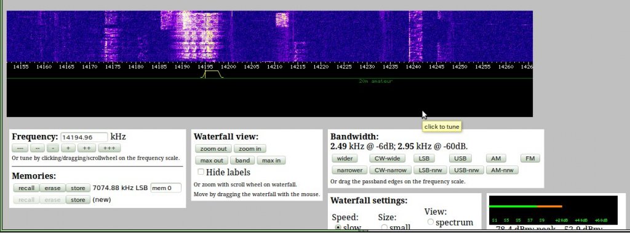Tune by clicking 14210 on frequency scale

(x=275, y=67)
